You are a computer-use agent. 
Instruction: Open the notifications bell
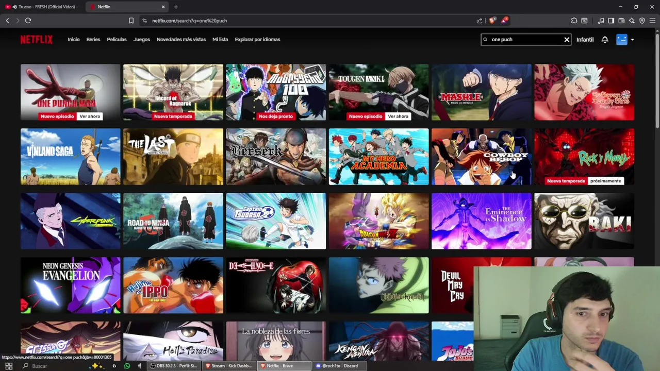(605, 40)
